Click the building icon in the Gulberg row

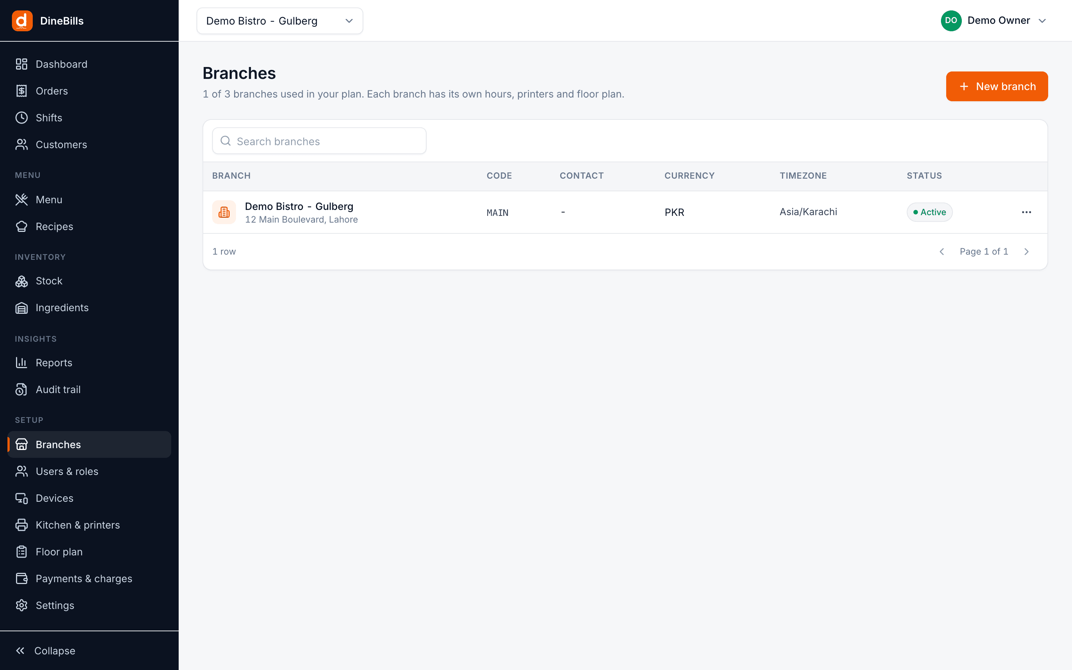224,212
